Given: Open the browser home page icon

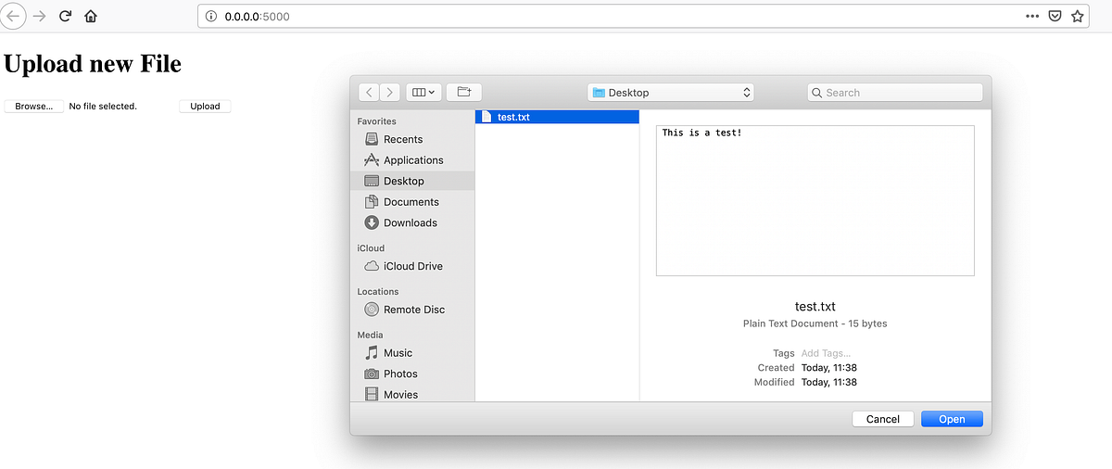Looking at the screenshot, I should pos(90,16).
